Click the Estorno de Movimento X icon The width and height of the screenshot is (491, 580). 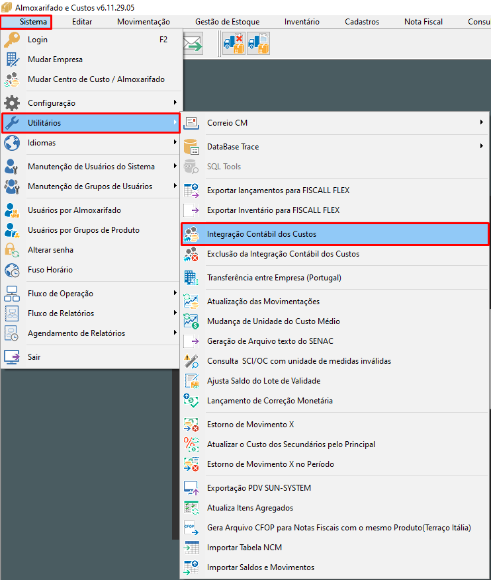point(191,425)
